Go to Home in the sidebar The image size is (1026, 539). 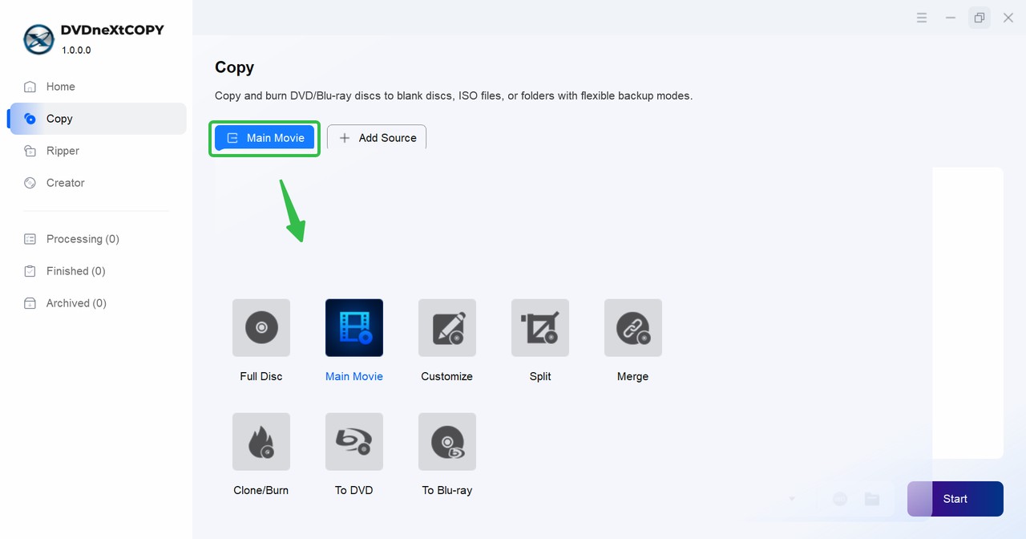pos(97,87)
